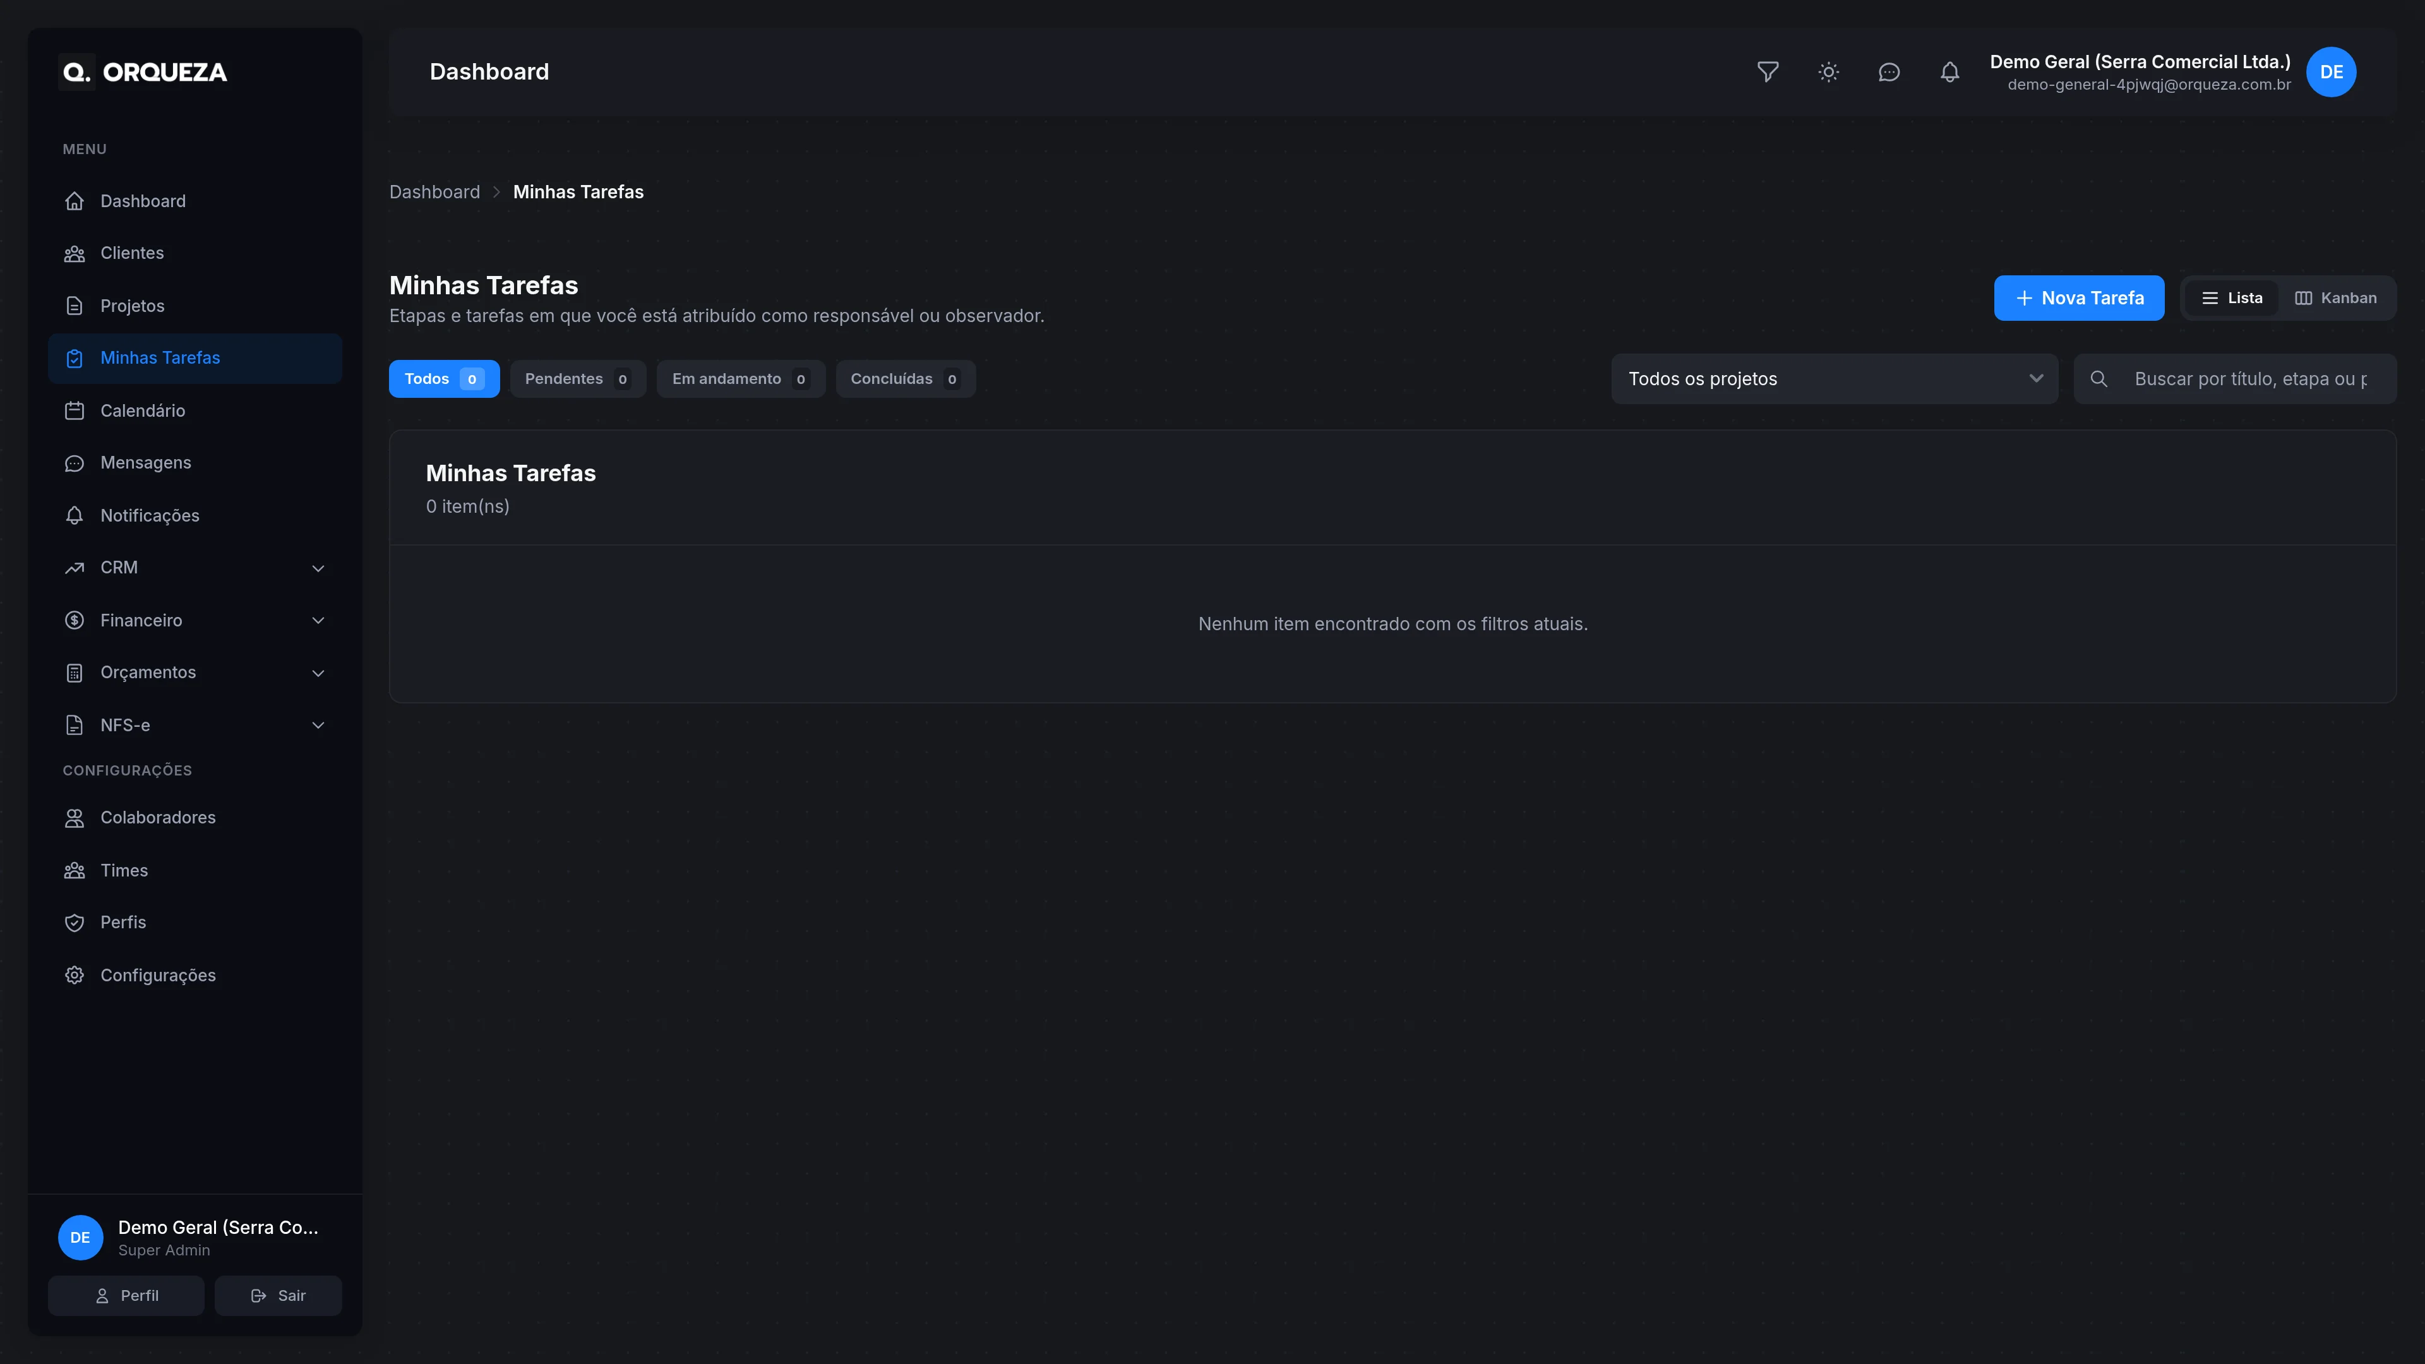Switch to Lista view
The image size is (2425, 1364).
click(x=2232, y=299)
